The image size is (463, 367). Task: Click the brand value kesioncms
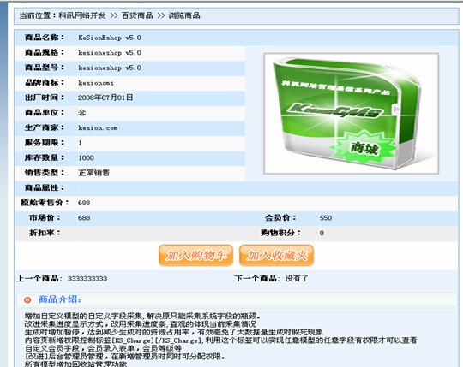[x=96, y=83]
